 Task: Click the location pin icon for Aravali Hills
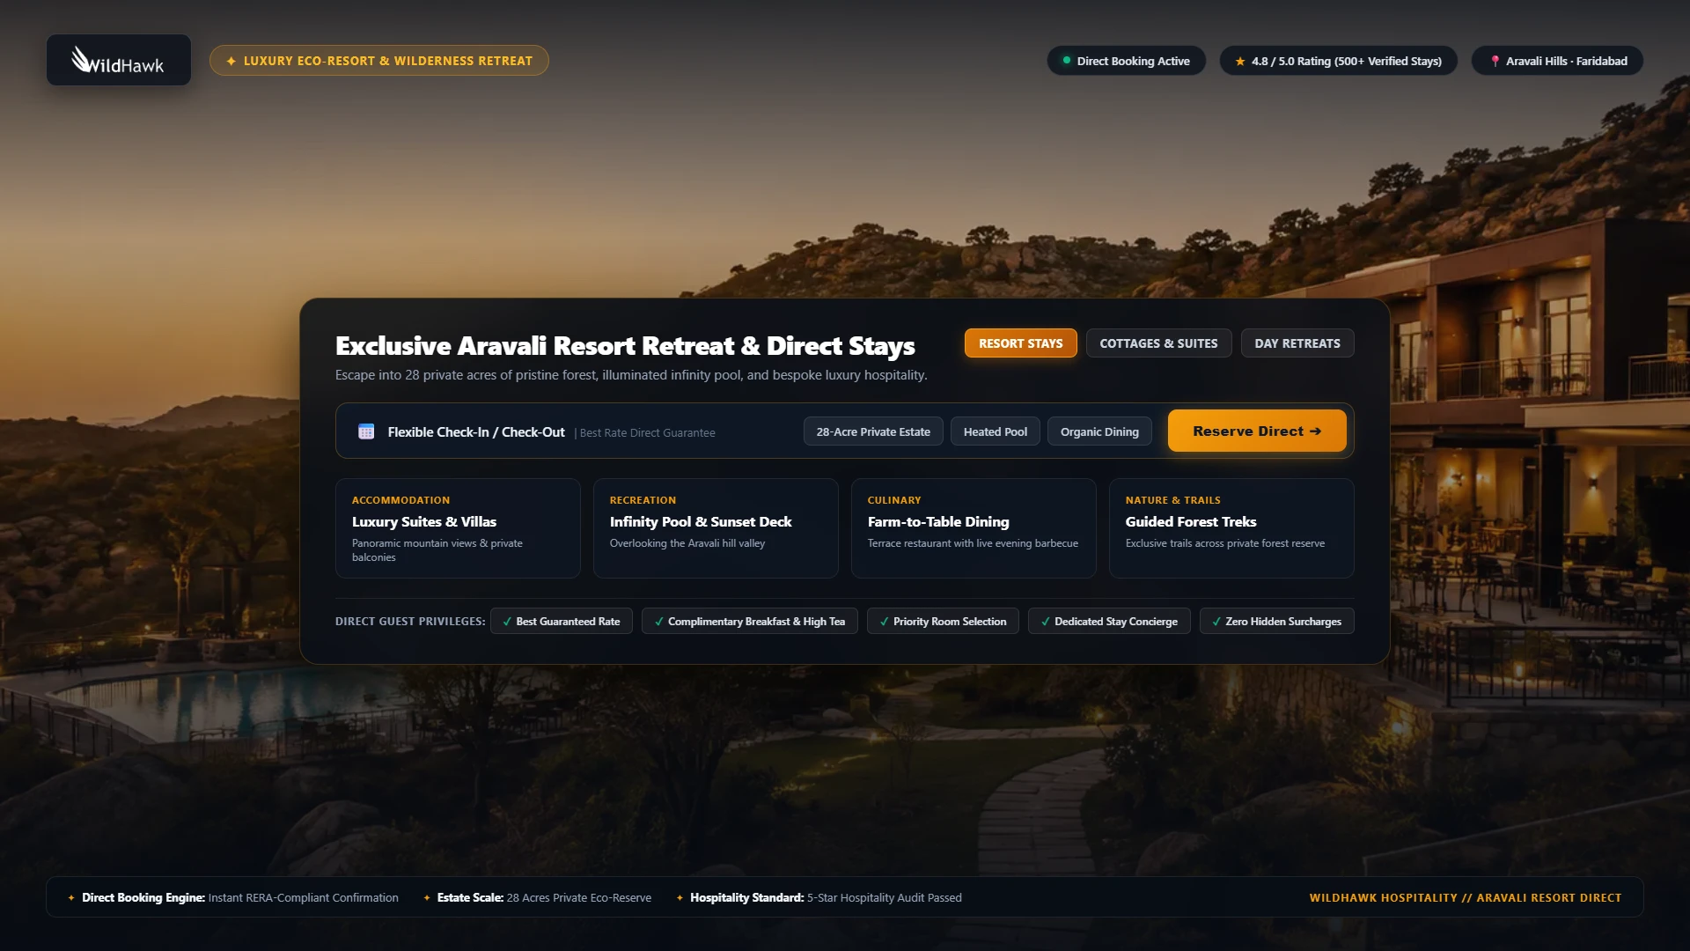pyautogui.click(x=1495, y=61)
